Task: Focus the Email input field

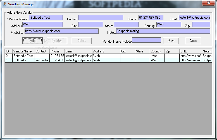Action: pyautogui.click(x=194, y=18)
